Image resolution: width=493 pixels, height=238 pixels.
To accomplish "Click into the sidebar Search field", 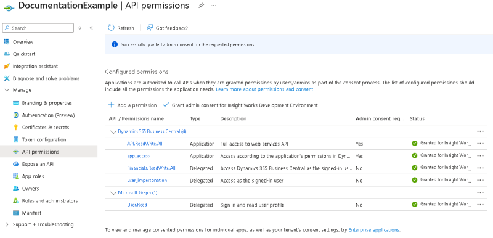I will [x=38, y=28].
